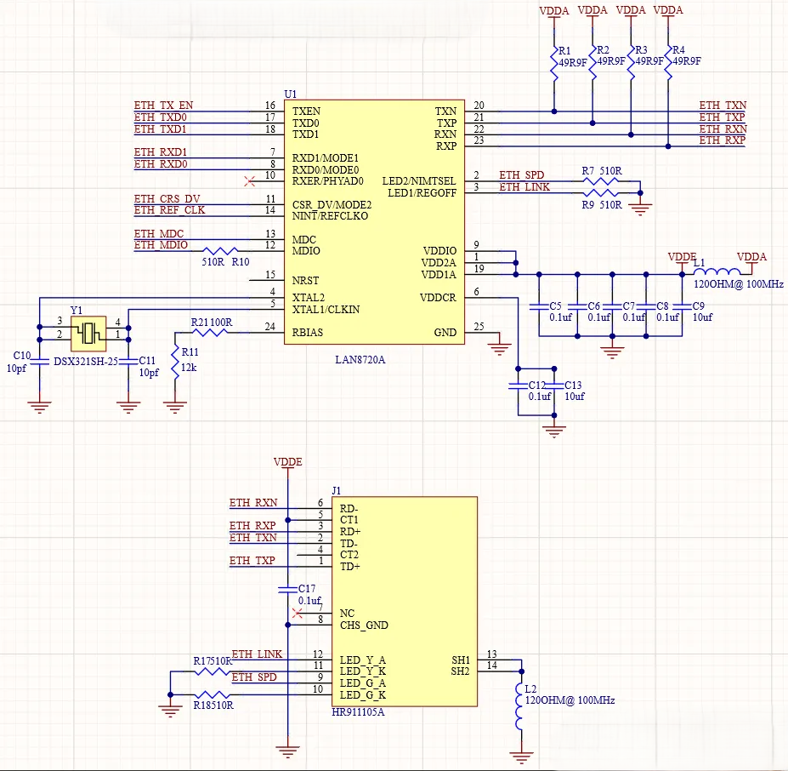Select capacitor C12 0.1uf symbol
Viewport: 788px width, 771px height.
coord(519,385)
